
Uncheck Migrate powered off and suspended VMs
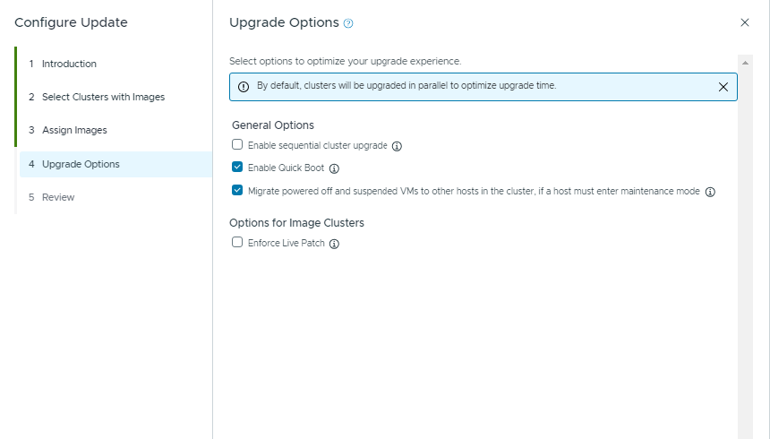(x=237, y=191)
